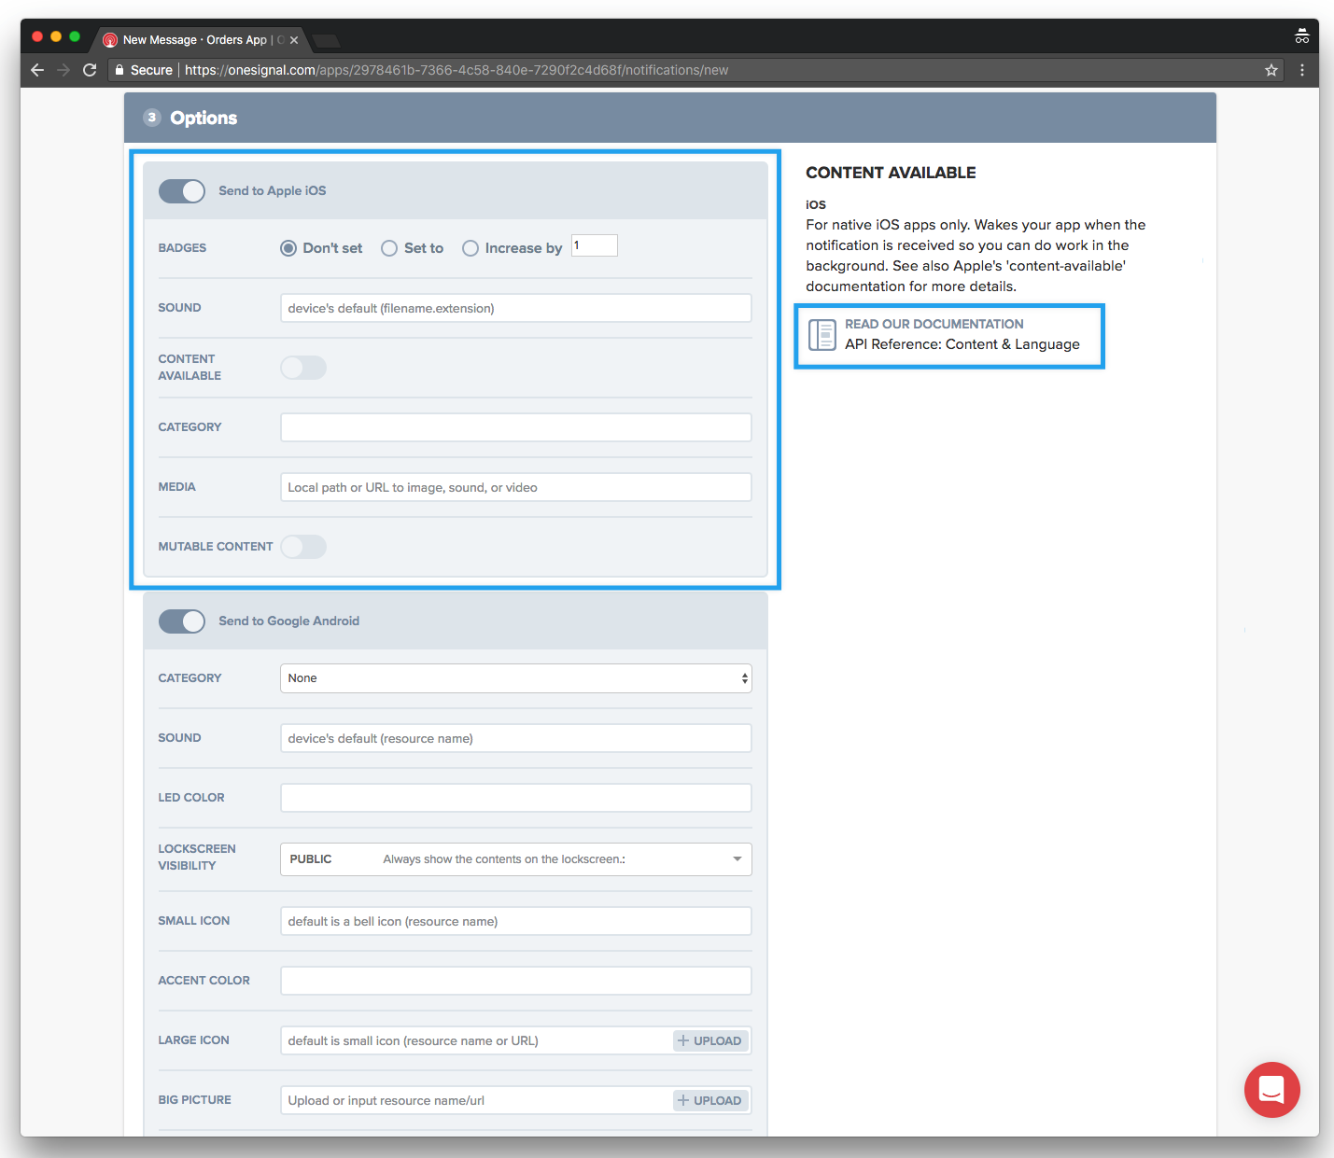The height and width of the screenshot is (1158, 1334).
Task: Toggle Send to Google Android switch
Action: click(x=182, y=621)
